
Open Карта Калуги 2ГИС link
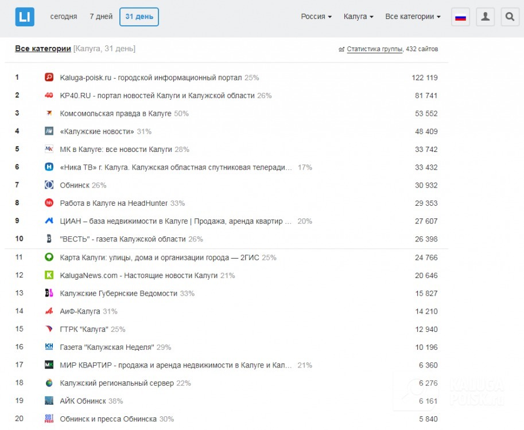(x=160, y=258)
